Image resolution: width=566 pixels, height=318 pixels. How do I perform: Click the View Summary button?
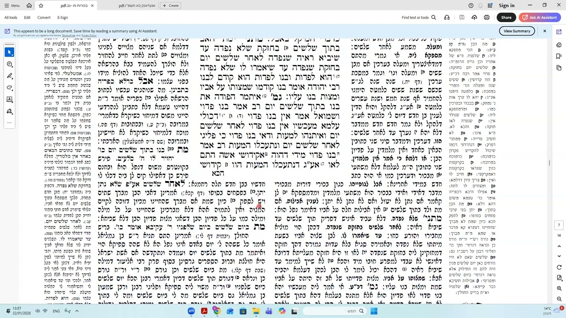(517, 31)
